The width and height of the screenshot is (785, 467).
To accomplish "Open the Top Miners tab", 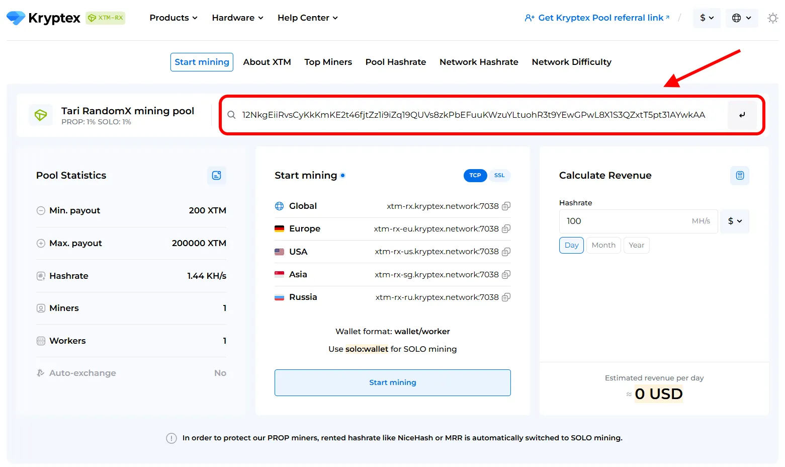I will pyautogui.click(x=328, y=62).
